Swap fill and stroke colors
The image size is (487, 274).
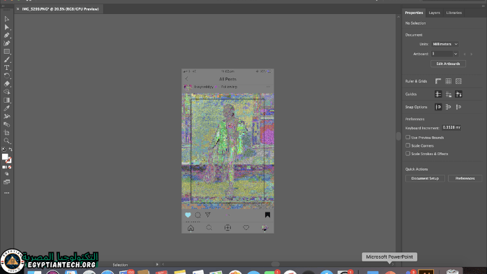(10, 150)
